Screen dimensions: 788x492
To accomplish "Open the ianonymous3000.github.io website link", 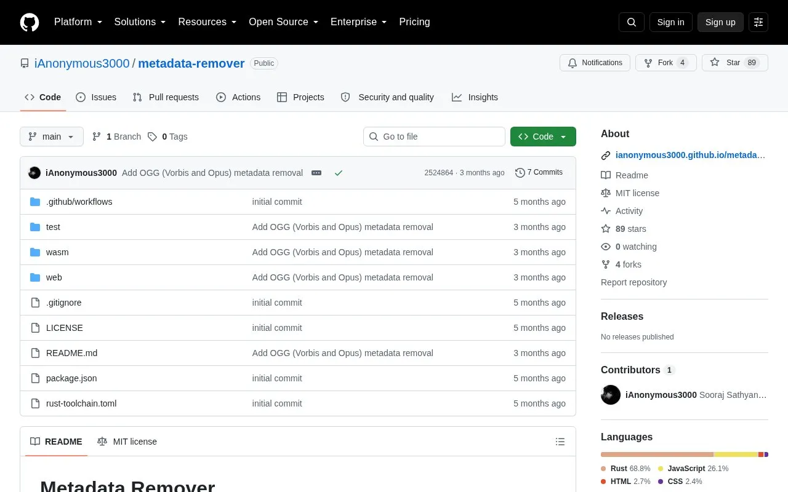I will point(690,156).
